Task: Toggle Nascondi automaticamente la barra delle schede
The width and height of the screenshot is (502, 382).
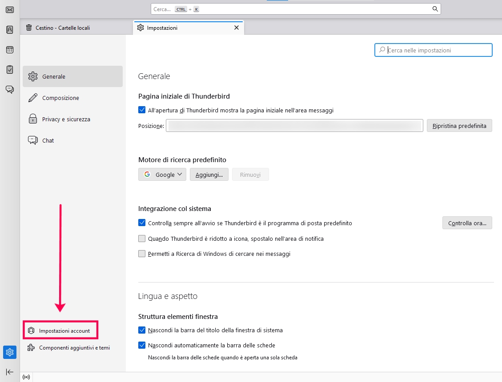Action: [x=142, y=345]
